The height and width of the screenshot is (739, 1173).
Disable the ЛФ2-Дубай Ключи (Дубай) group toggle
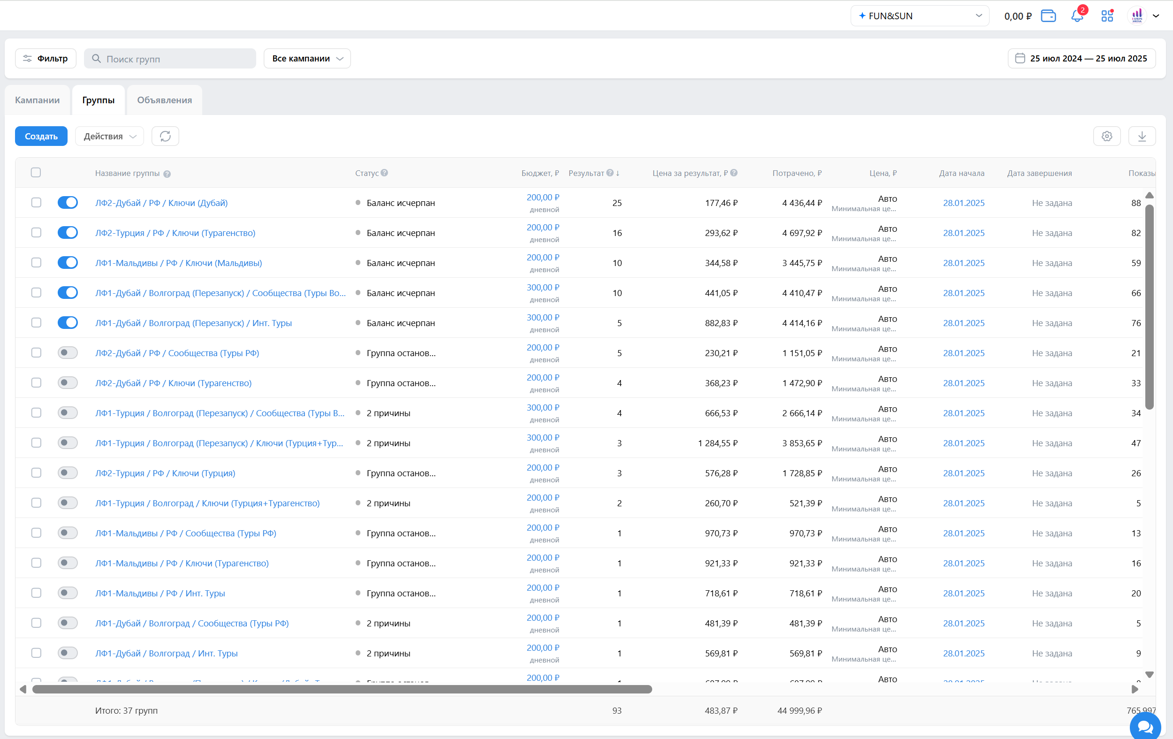pyautogui.click(x=68, y=203)
